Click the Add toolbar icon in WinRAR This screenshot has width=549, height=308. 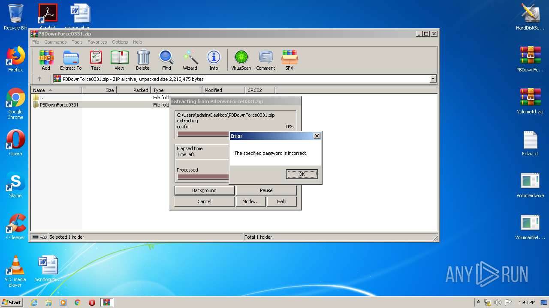pos(46,60)
